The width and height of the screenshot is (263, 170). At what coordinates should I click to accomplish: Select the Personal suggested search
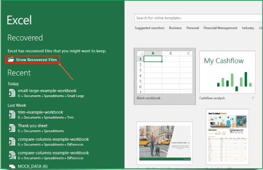pyautogui.click(x=192, y=28)
